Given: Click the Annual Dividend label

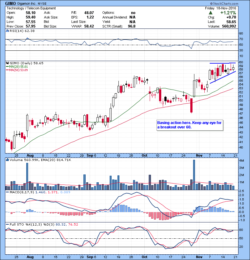Looking at the screenshot, I should coord(115,17).
